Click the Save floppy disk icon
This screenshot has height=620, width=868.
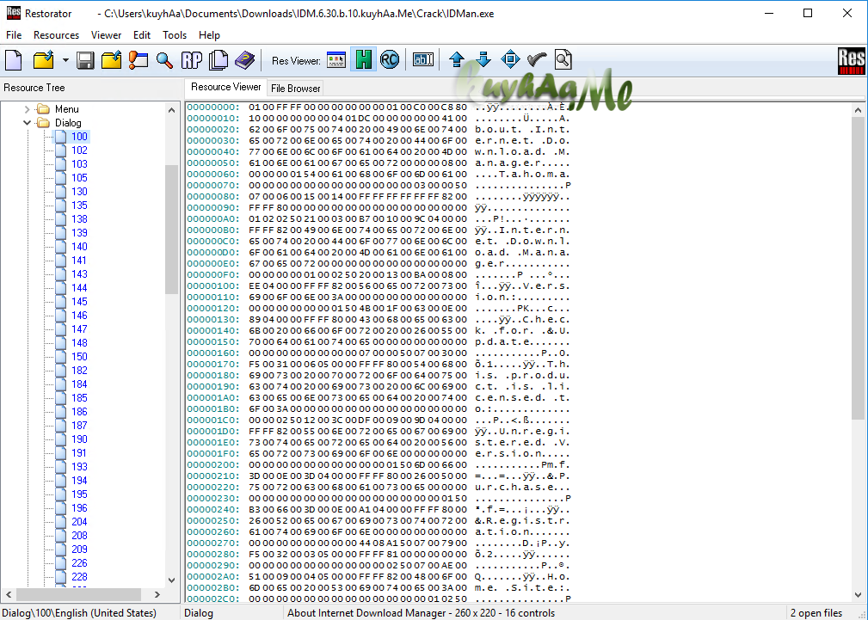point(85,60)
